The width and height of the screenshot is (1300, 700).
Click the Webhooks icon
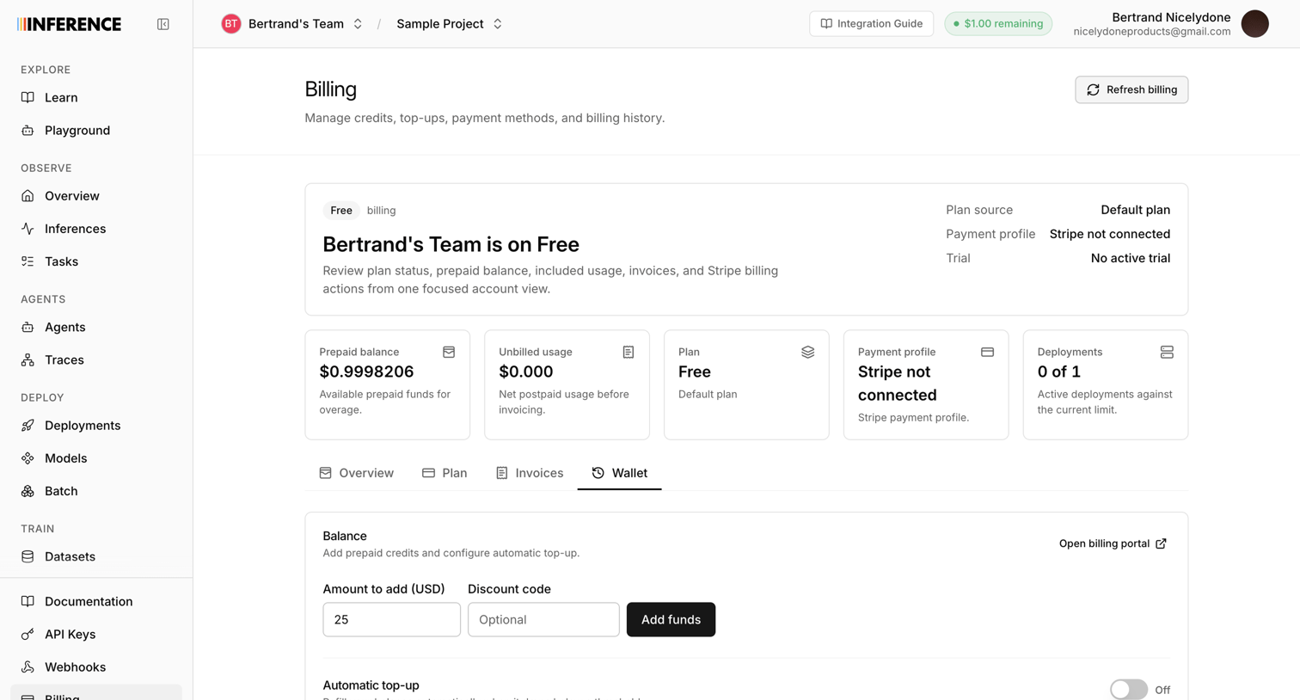(28, 666)
